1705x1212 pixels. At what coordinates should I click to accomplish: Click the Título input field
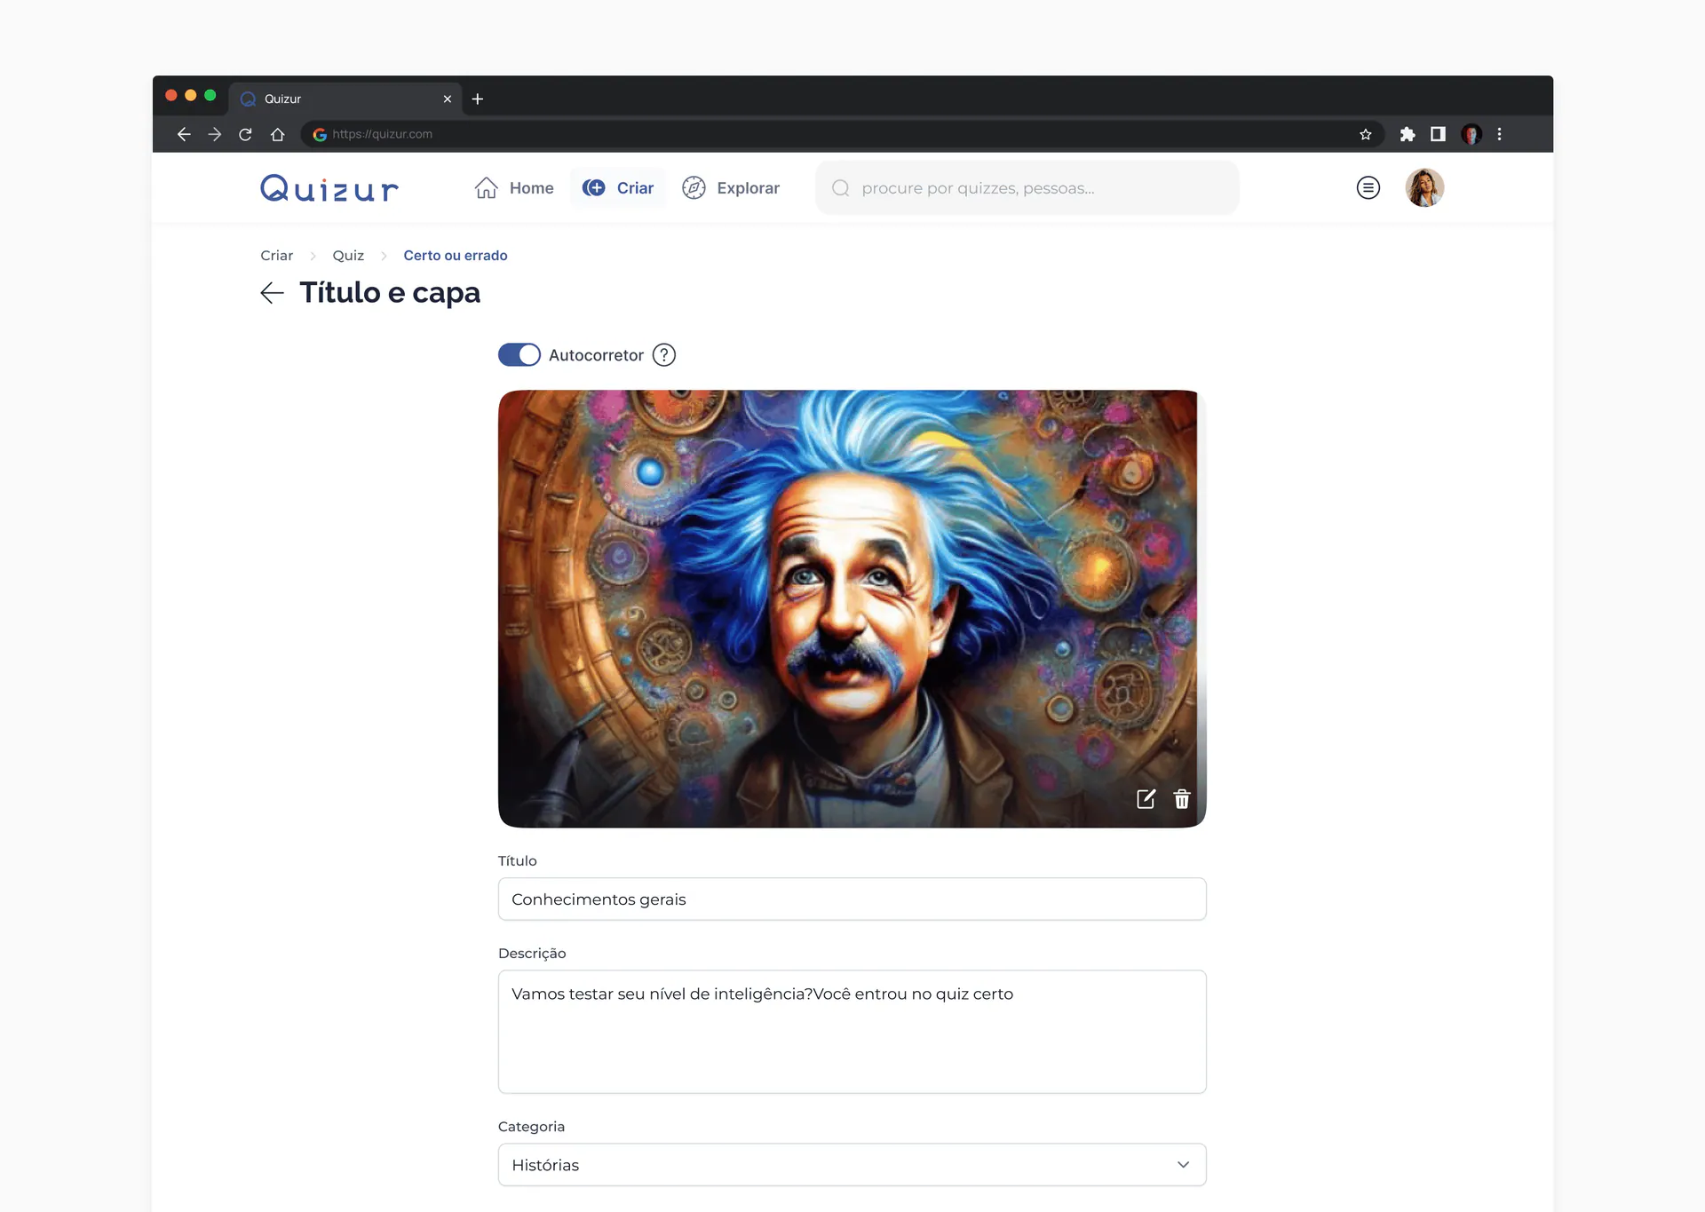pos(852,899)
